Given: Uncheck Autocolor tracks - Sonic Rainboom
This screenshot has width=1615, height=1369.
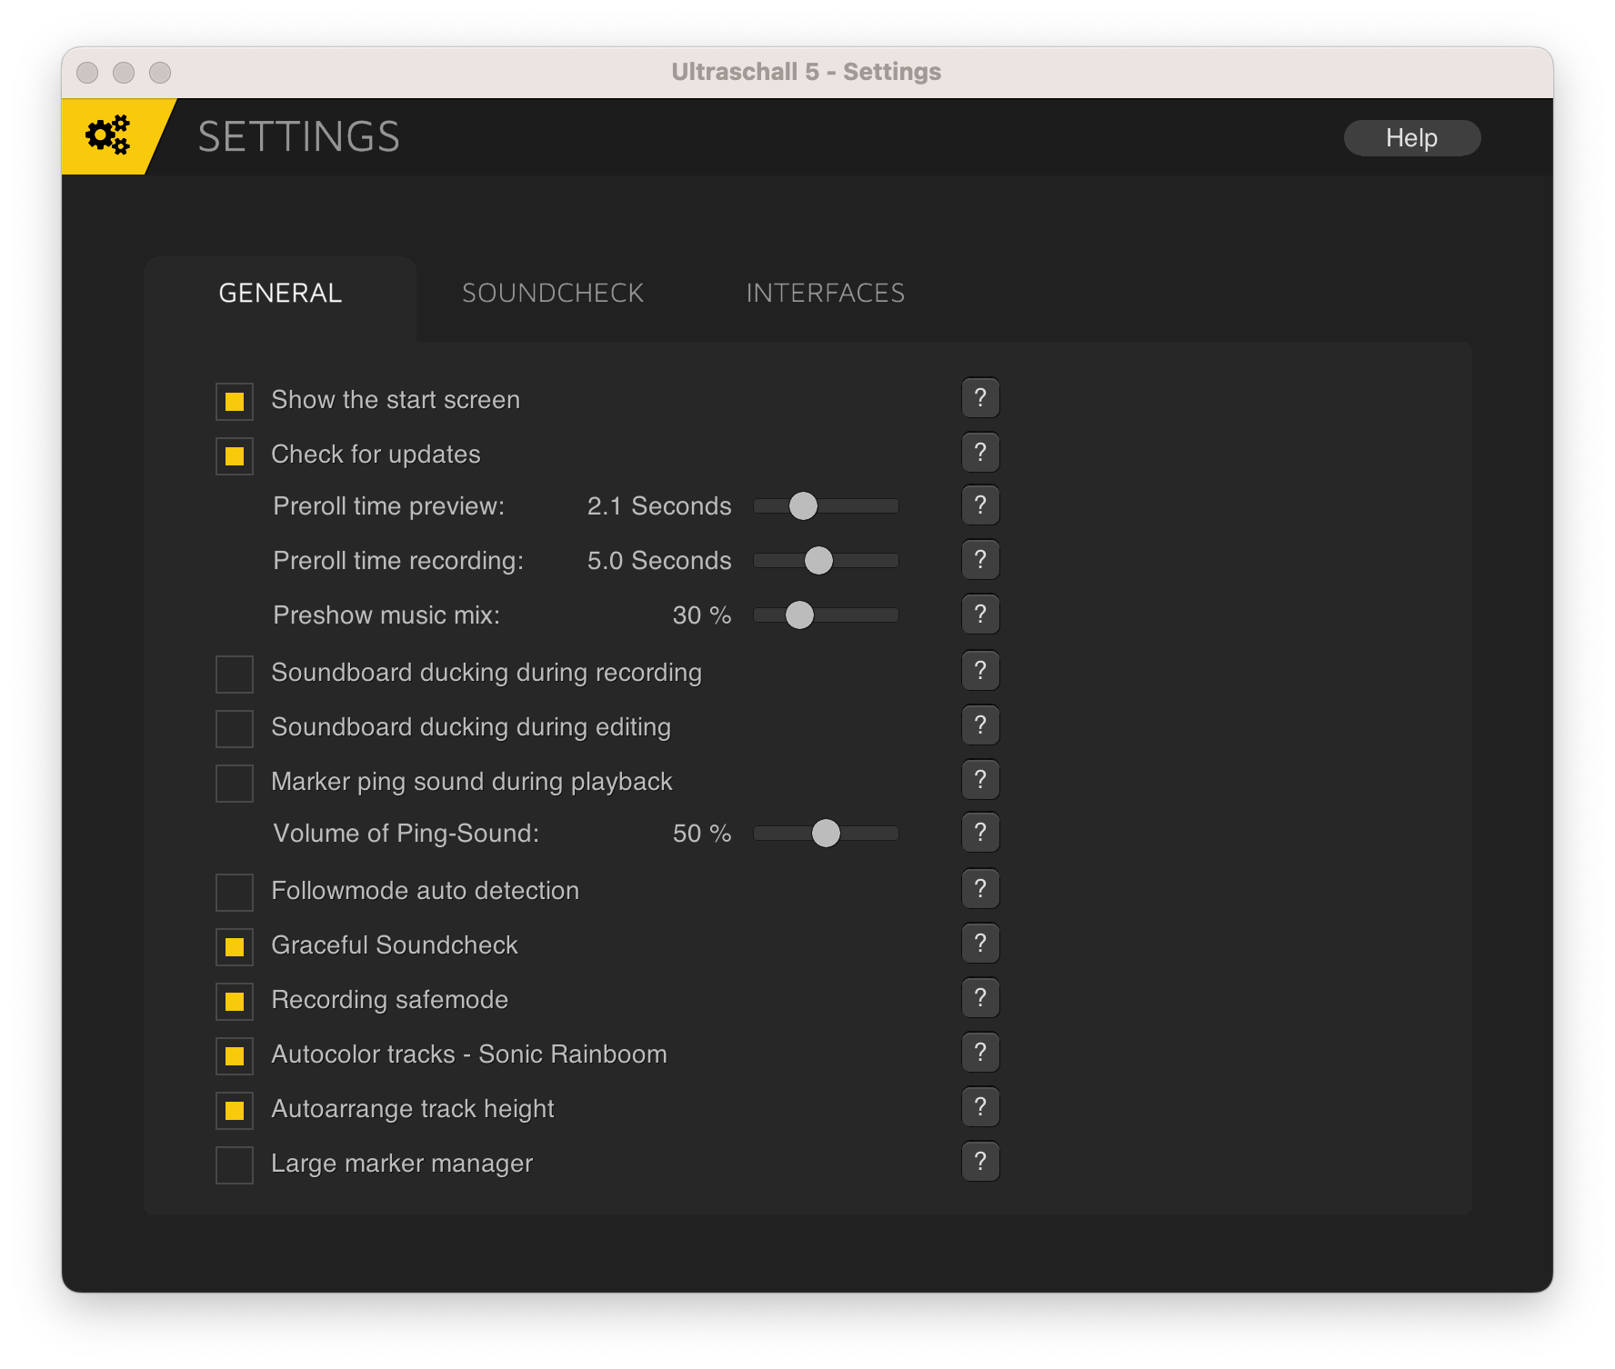Looking at the screenshot, I should pyautogui.click(x=235, y=1056).
